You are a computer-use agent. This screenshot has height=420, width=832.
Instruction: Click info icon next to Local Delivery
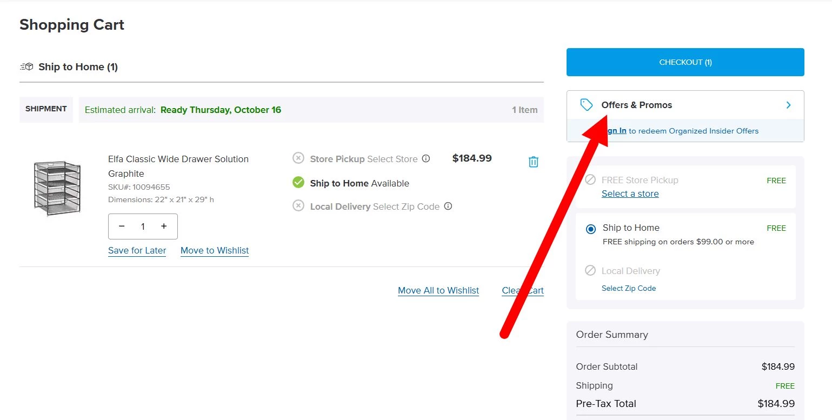448,206
